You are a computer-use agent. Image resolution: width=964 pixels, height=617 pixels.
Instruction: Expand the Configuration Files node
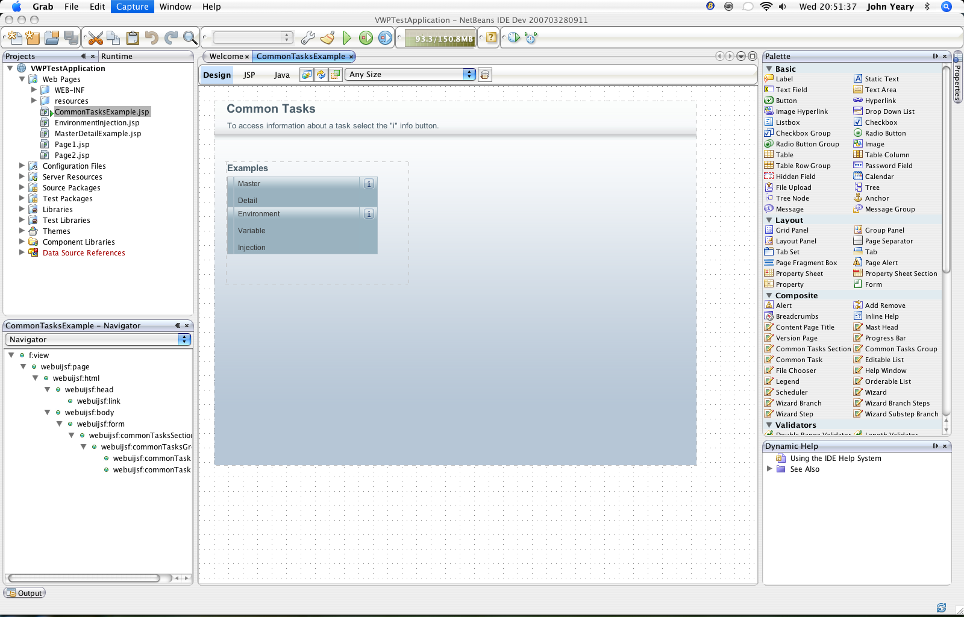coord(22,166)
